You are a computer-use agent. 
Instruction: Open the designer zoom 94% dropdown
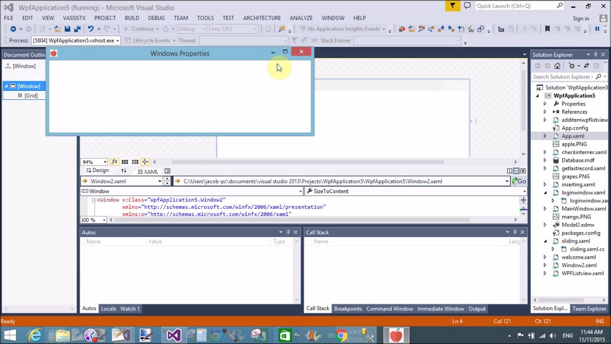pyautogui.click(x=105, y=162)
